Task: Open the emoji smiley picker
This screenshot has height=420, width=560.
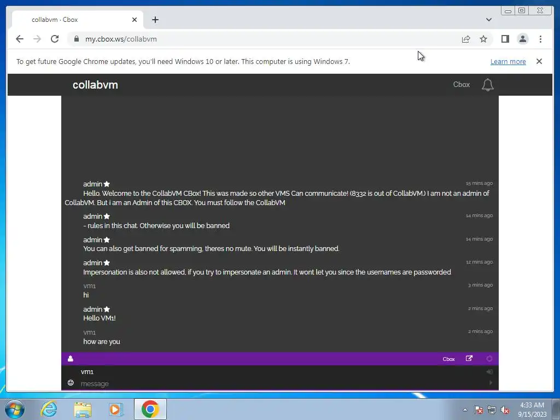Action: [x=71, y=383]
